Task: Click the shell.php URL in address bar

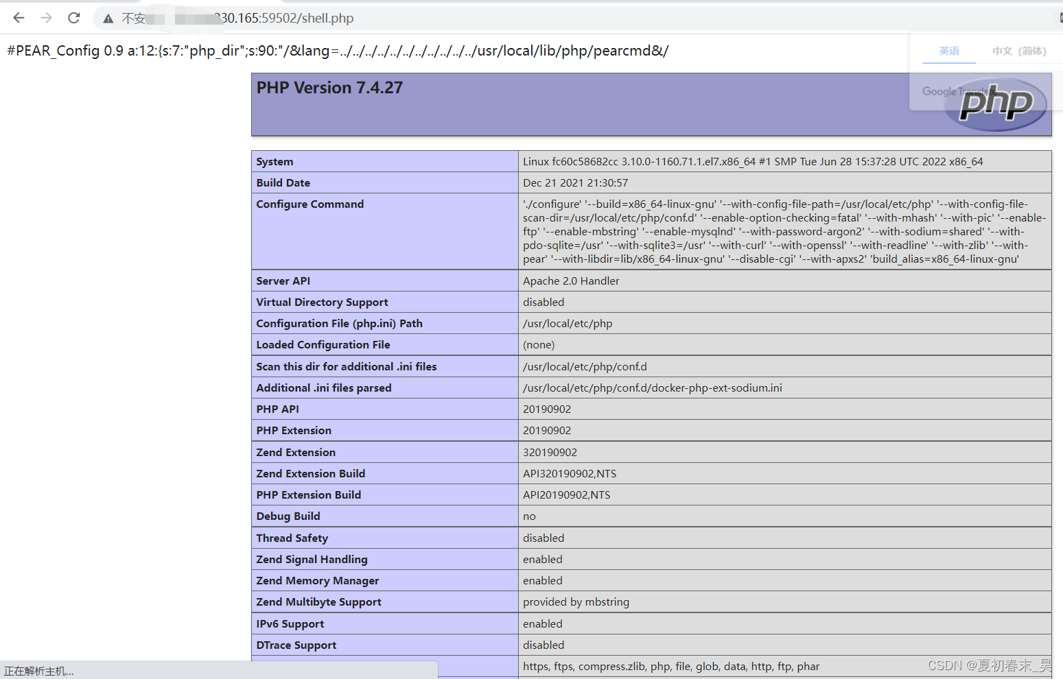Action: pyautogui.click(x=284, y=19)
